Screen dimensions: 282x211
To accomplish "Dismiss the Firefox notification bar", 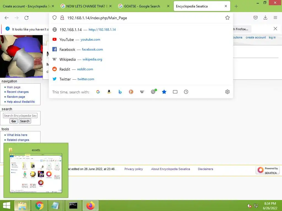I will [x=275, y=29].
